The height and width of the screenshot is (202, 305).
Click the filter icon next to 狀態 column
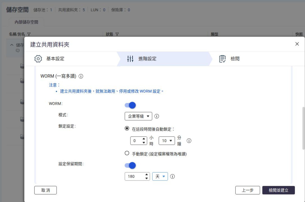coord(117,34)
